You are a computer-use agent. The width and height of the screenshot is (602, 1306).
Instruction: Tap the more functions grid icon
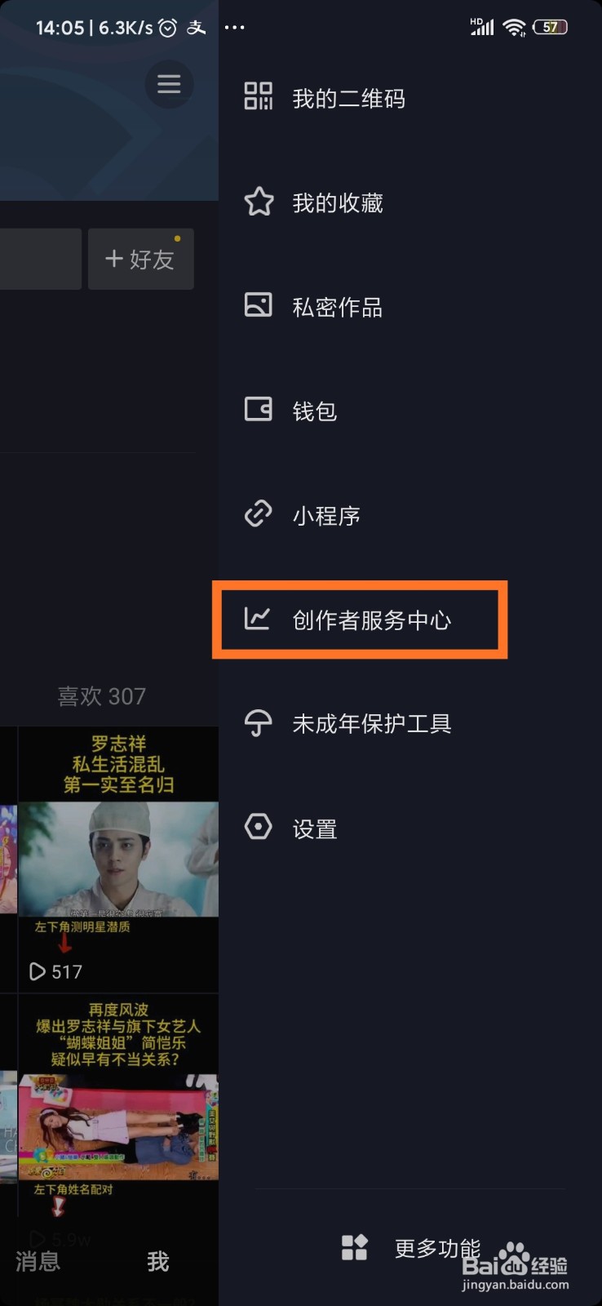pos(355,1247)
